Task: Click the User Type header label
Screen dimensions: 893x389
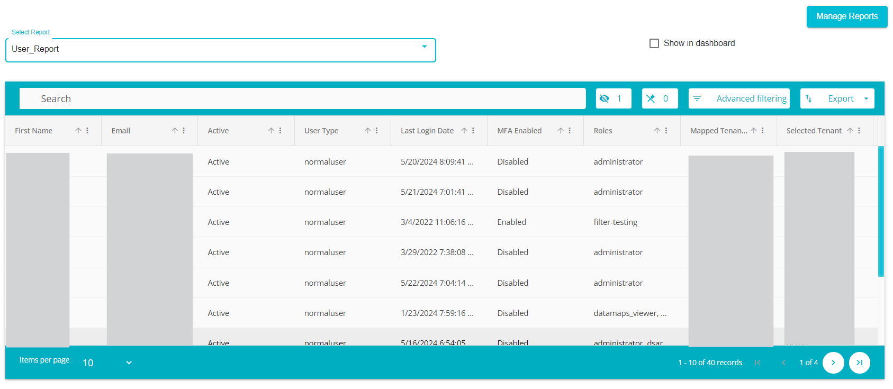Action: click(321, 131)
